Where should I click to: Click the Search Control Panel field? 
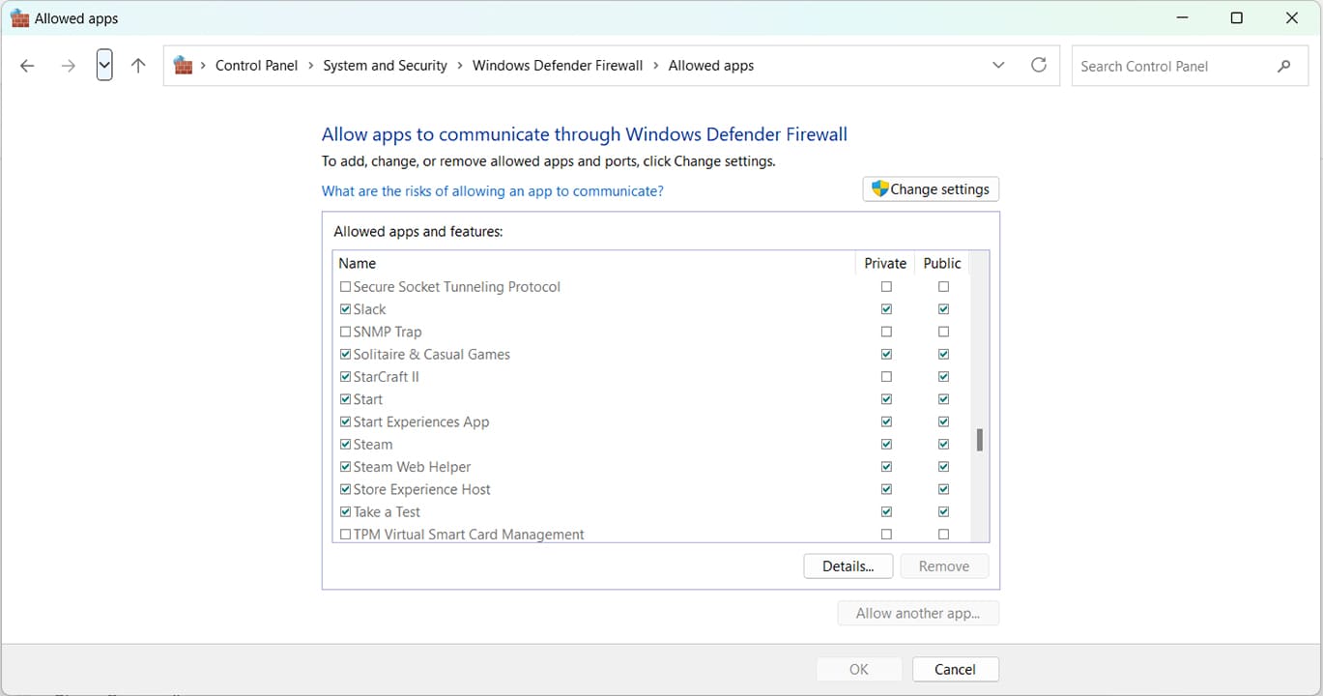pos(1169,66)
